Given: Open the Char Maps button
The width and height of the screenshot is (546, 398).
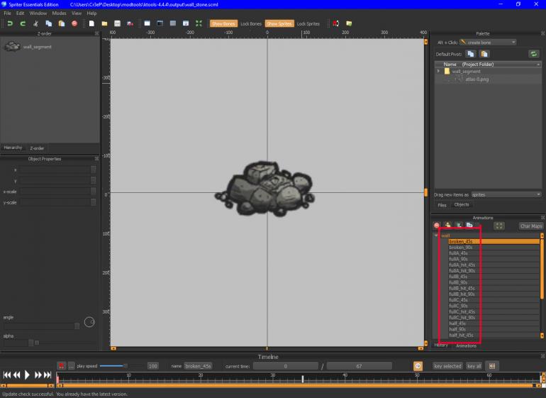Looking at the screenshot, I should (x=531, y=226).
